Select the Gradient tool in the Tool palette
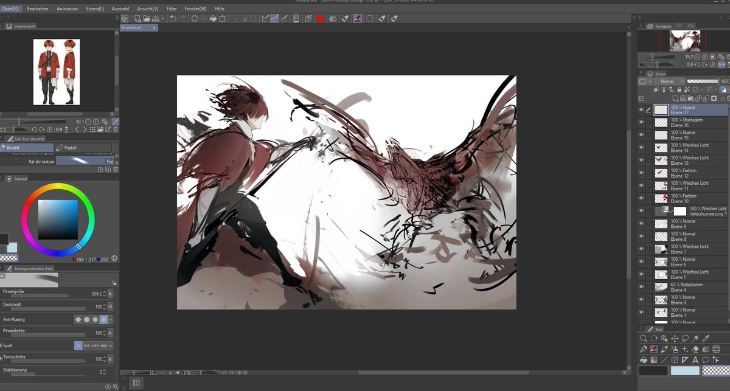The width and height of the screenshot is (730, 391). [654, 360]
